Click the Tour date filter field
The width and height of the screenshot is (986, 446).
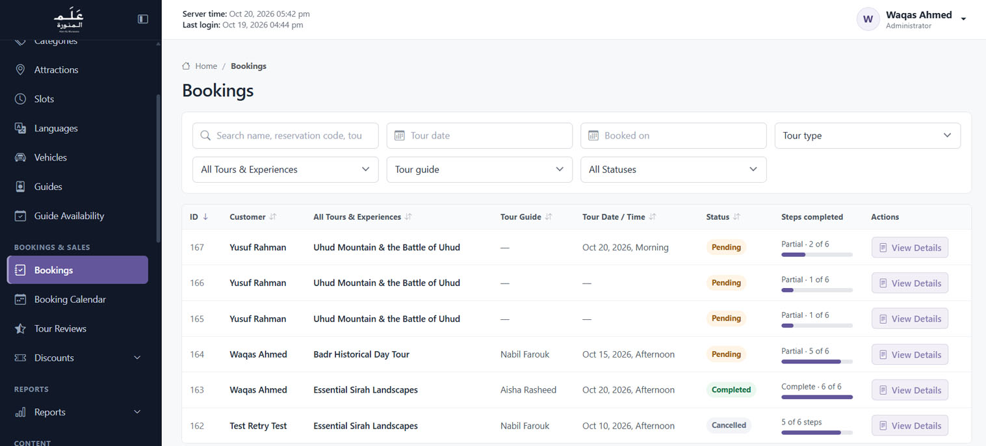coord(480,135)
